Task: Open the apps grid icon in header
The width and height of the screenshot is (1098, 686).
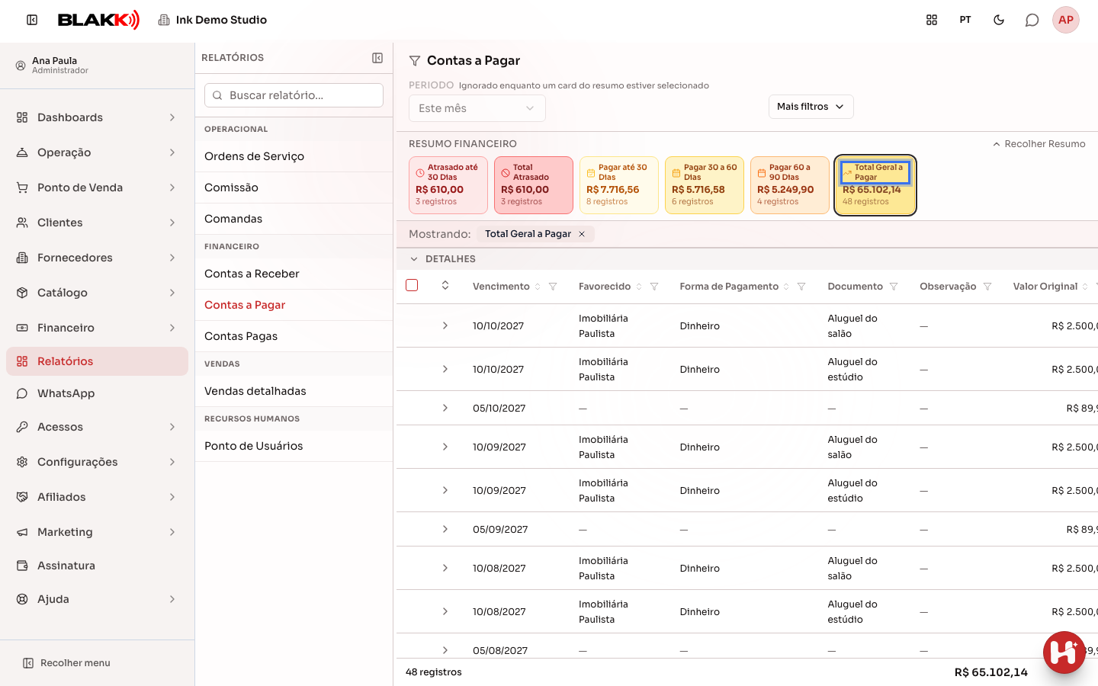Action: [932, 20]
